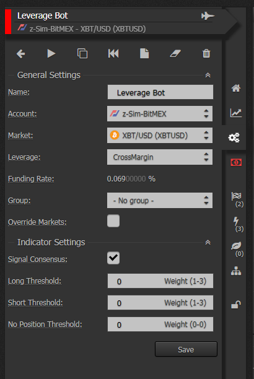Image resolution: width=254 pixels, height=379 pixels.
Task: Open the settings gears tab
Action: tap(234, 137)
